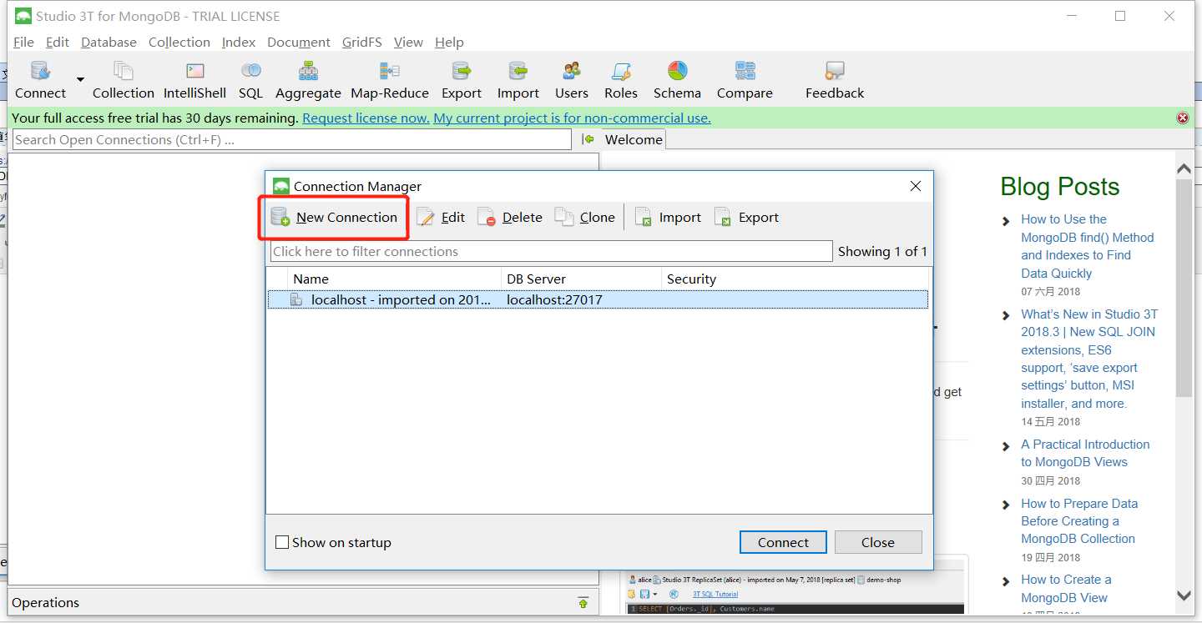Click the Request license now link
Screen dimensions: 1202x623
click(x=366, y=118)
